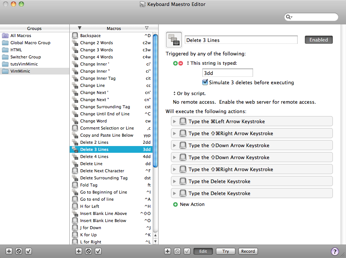
Task: Click the Groups column header
Action: 34,28
